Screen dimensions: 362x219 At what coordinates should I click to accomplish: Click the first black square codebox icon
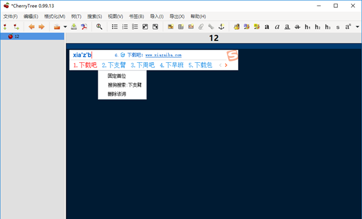(x=145, y=27)
